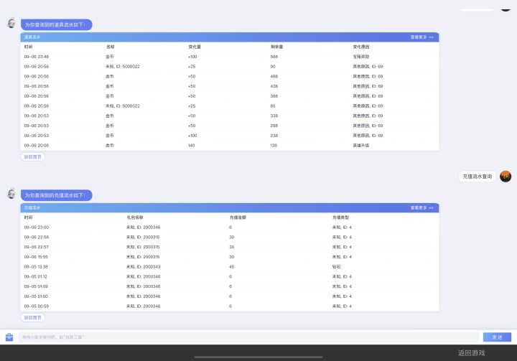Image resolution: width=517 pixels, height=361 pixels.
Task: Click remaining amount 288 cell
Action: (274, 126)
